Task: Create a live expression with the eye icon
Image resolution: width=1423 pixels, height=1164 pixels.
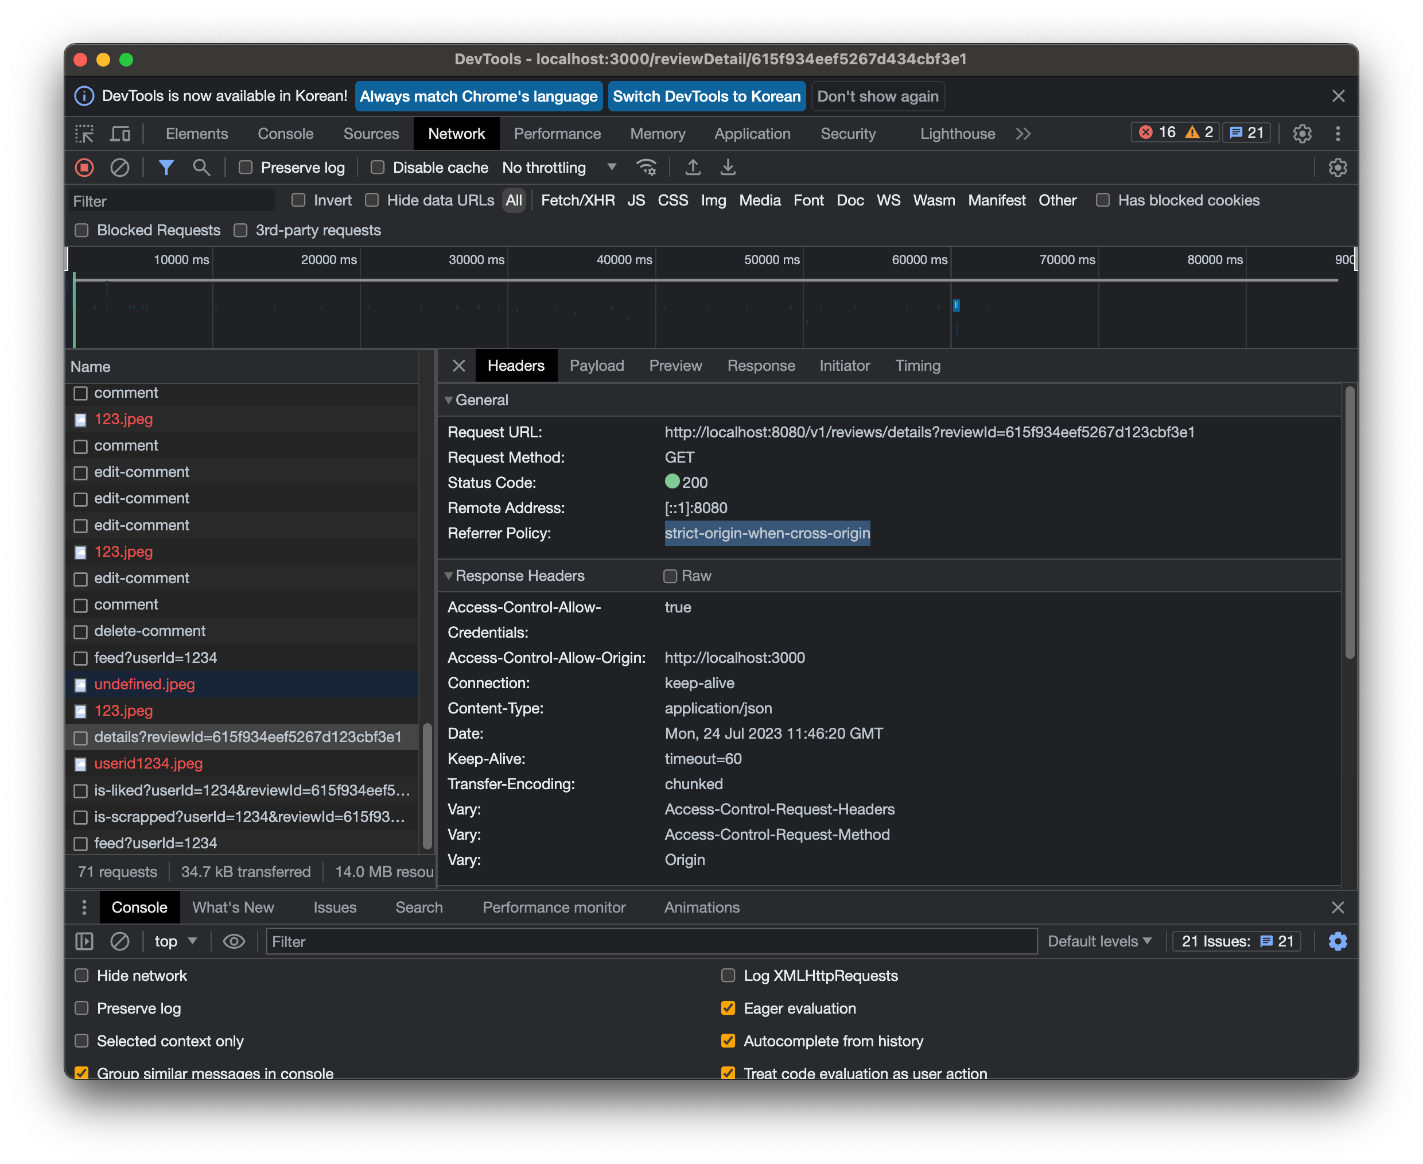Action: (x=234, y=941)
